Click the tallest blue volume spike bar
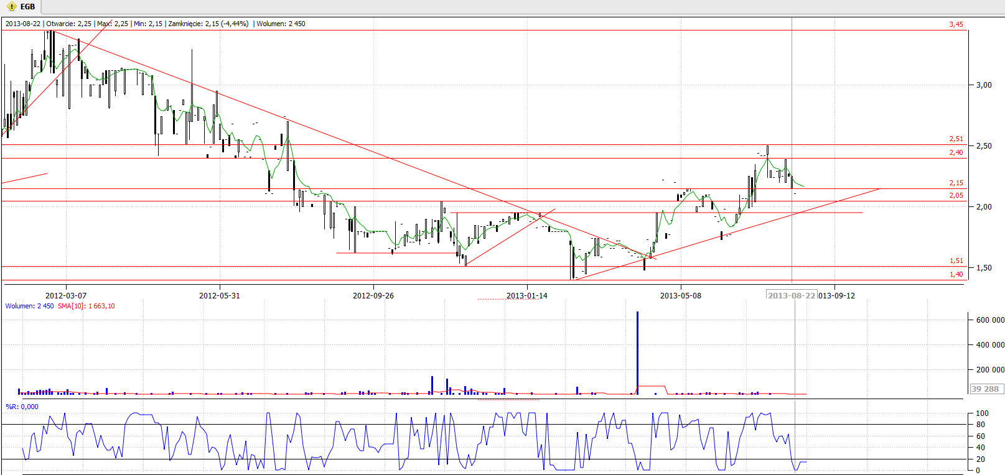 (x=637, y=352)
